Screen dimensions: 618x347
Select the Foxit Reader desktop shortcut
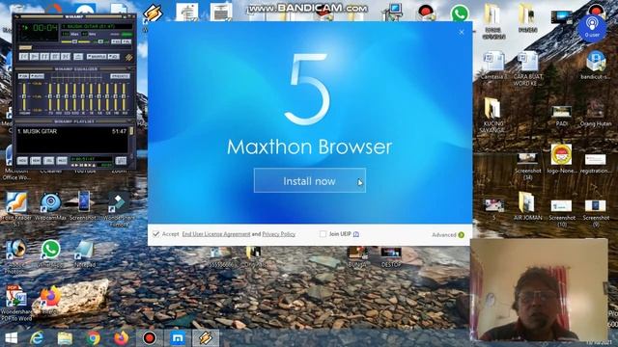(x=16, y=207)
